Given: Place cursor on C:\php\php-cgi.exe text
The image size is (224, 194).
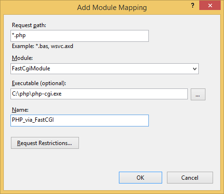Looking at the screenshot, I should click(37, 94).
